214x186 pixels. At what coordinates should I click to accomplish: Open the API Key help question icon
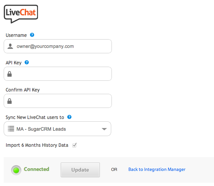pos(27,62)
